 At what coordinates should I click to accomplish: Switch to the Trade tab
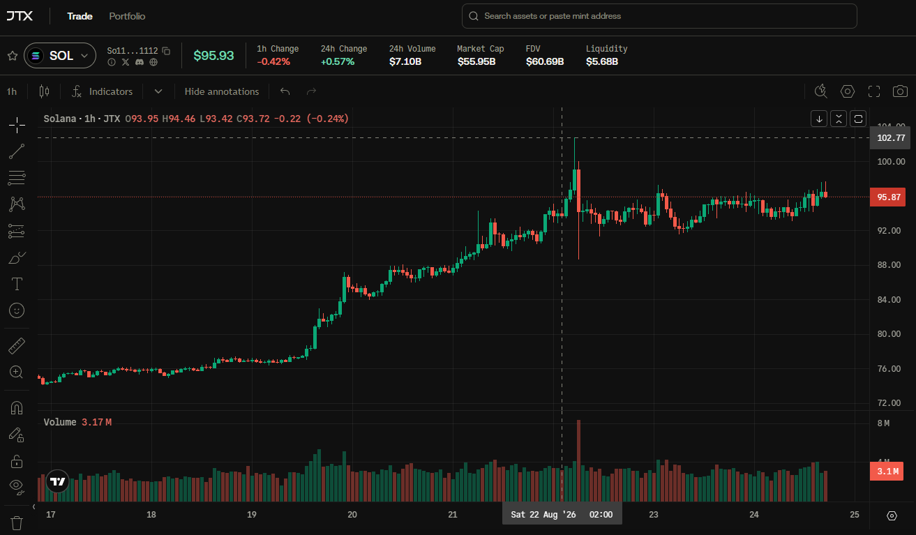[x=80, y=16]
